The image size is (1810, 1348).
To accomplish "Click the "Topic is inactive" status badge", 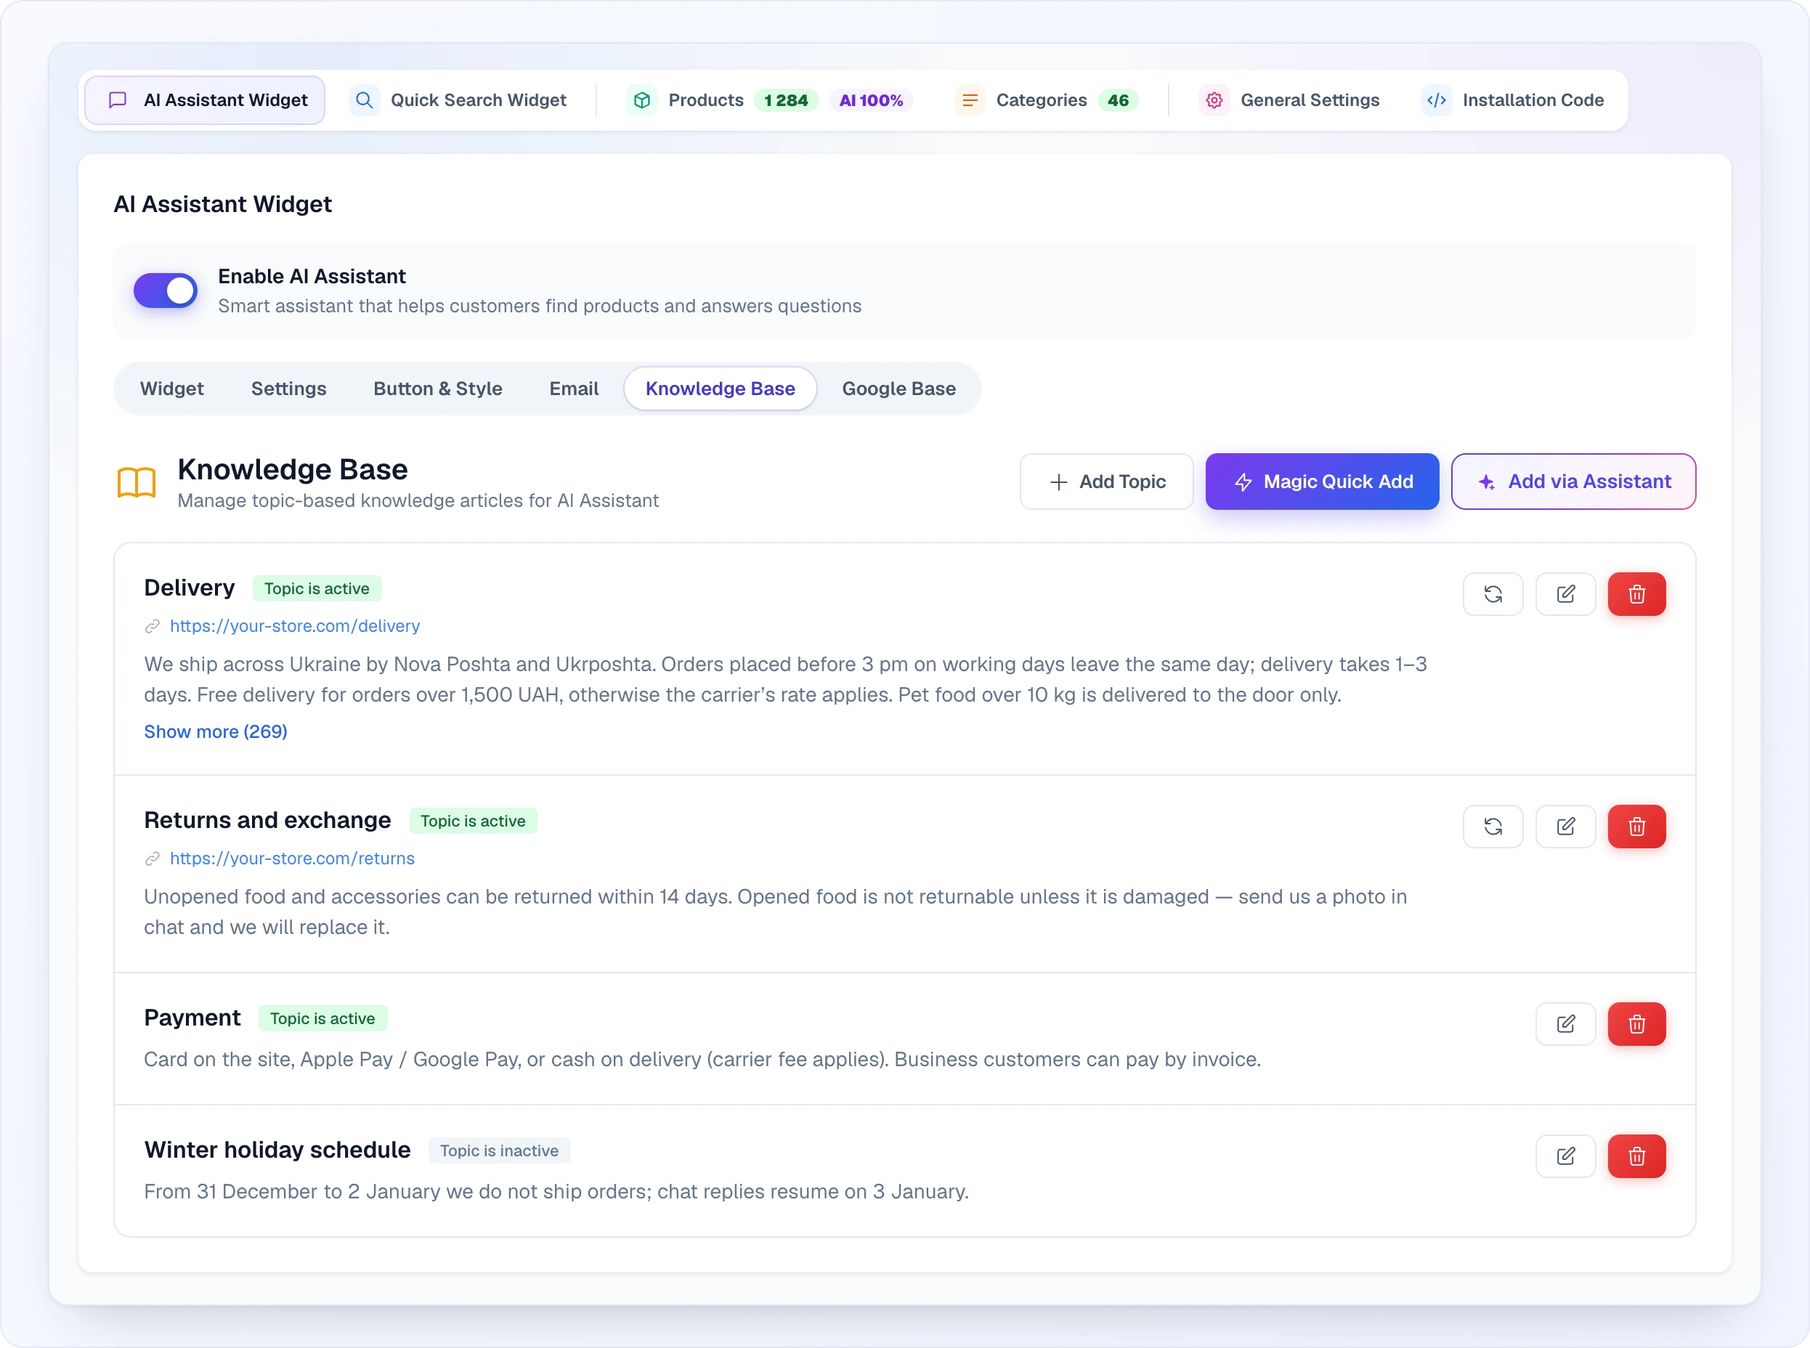I will 500,1150.
